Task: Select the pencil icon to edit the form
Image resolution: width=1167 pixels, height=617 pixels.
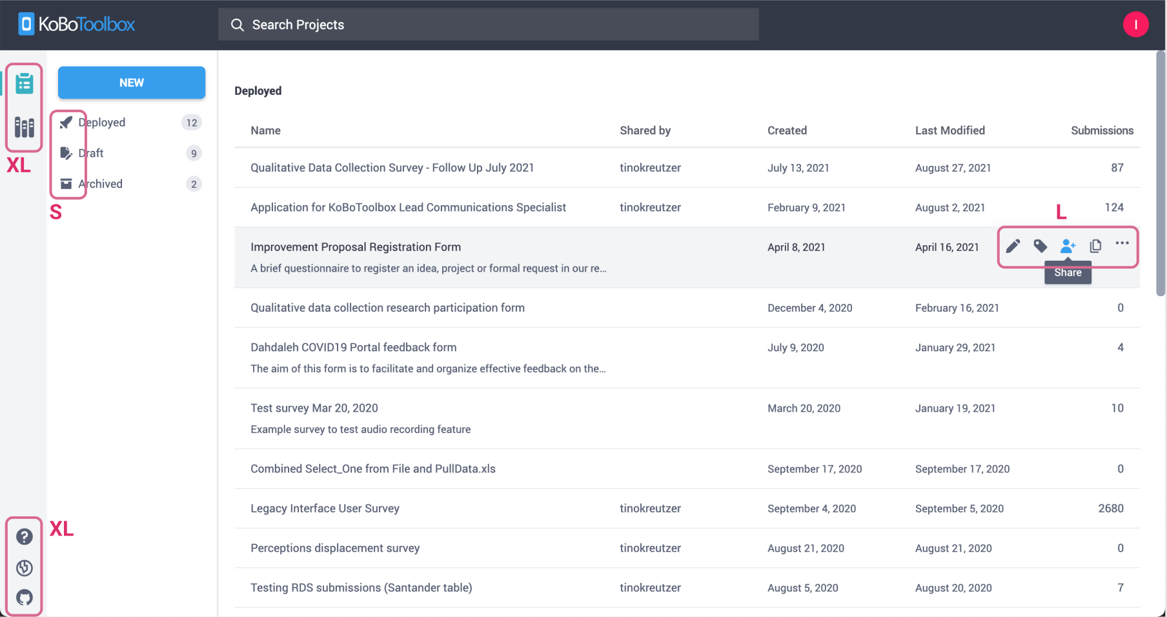Action: click(x=1013, y=246)
